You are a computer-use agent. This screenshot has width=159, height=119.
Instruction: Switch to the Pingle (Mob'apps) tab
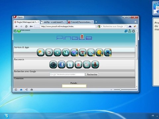(26, 22)
